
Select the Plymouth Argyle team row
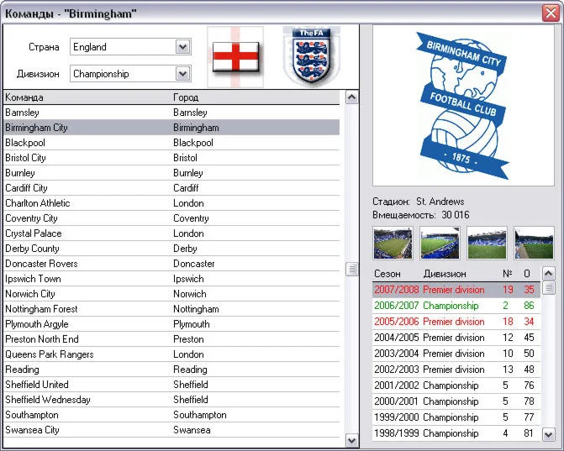pyautogui.click(x=171, y=324)
